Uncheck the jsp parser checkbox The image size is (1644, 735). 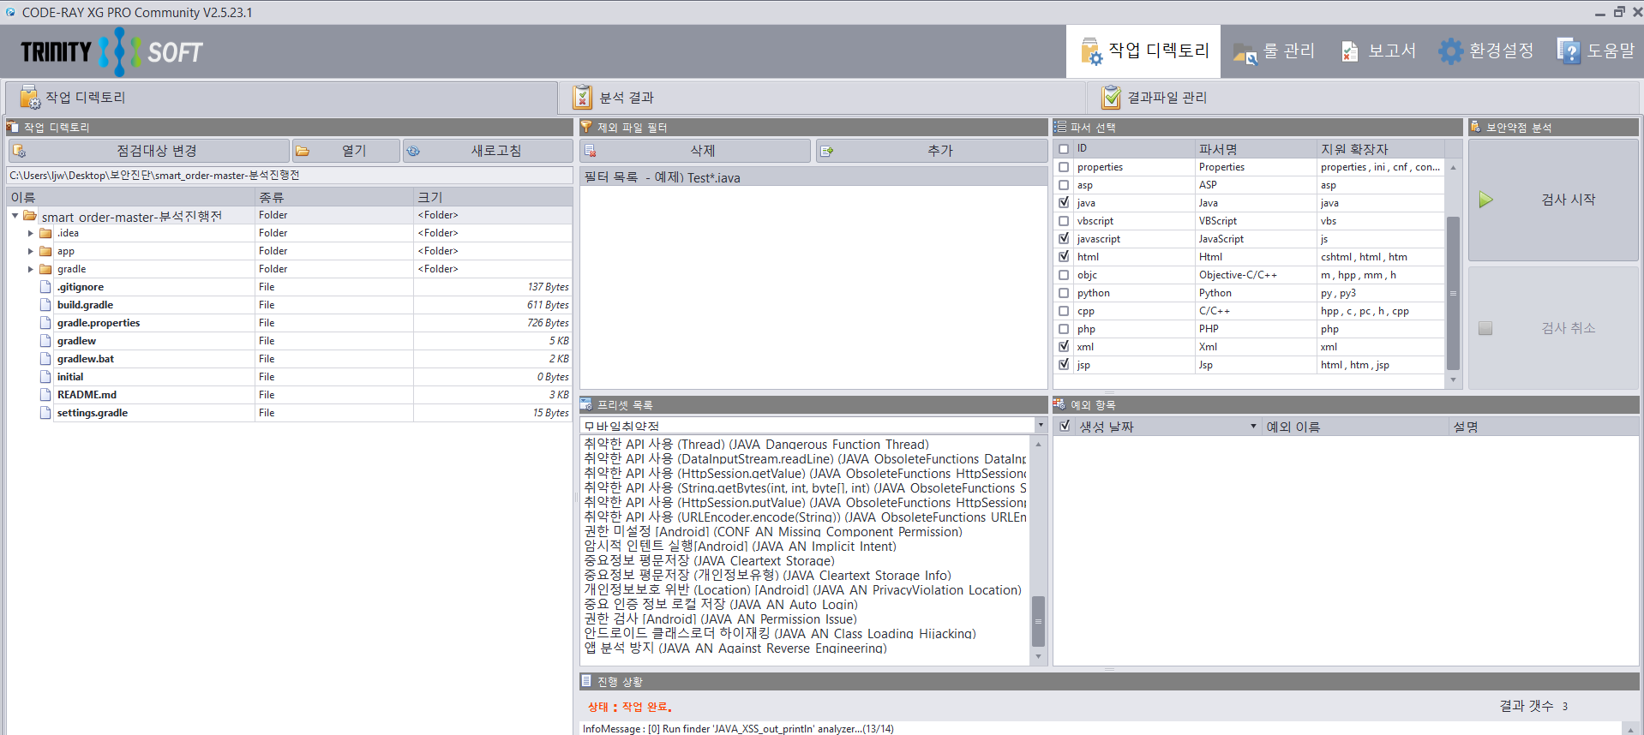pos(1064,365)
